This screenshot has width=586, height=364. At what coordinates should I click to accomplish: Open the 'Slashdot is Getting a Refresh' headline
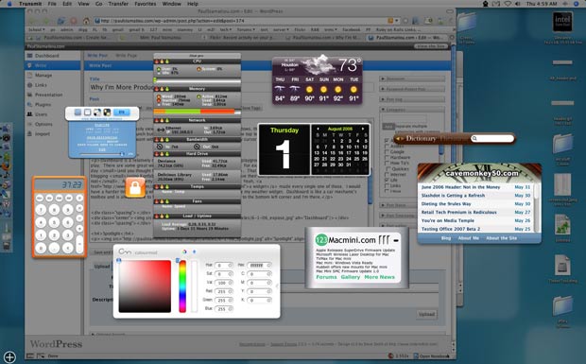pyautogui.click(x=453, y=196)
